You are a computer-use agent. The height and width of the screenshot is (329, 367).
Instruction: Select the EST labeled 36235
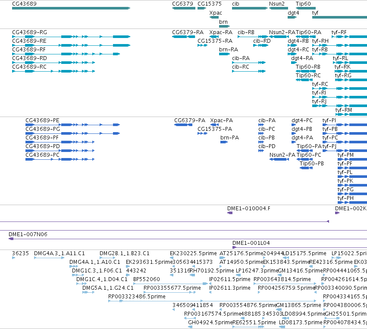click(13, 258)
